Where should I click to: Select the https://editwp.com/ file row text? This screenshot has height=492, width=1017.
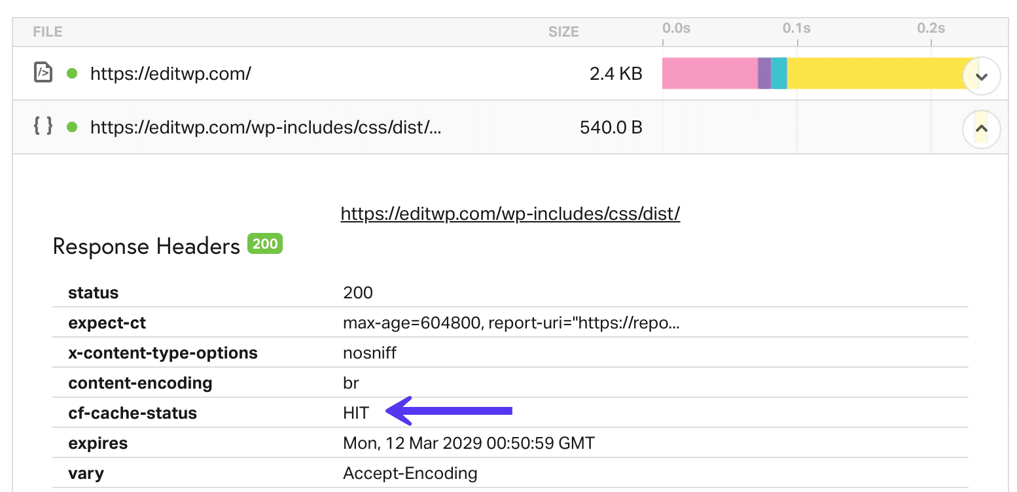click(171, 73)
